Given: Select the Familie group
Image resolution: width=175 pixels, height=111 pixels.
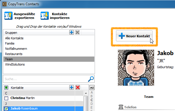Looking at the screenshot, I should tap(49, 43).
